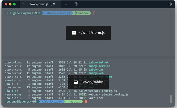Click the Jul 11 15:58 timestamp
Viewport: 177px width, 108px height.
(77, 70)
